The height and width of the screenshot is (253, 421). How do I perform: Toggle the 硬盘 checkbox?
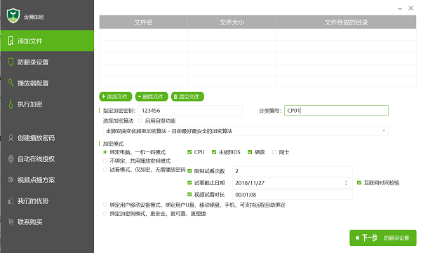(x=250, y=152)
